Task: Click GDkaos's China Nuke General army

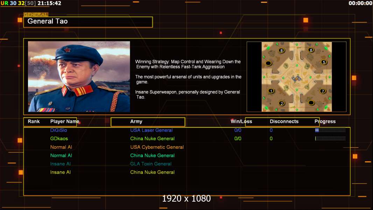Action: 152,138
